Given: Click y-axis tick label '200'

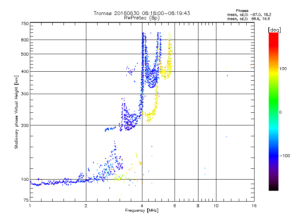Looking at the screenshot, I should point(25,125).
